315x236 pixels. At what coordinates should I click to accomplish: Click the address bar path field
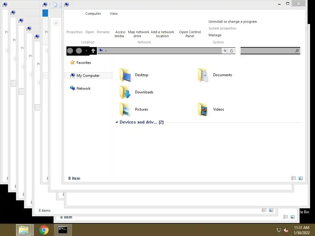tap(160, 51)
